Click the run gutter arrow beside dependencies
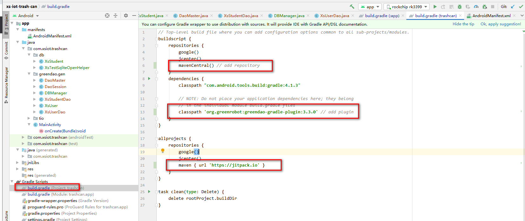The image size is (525, 221). pos(149,79)
